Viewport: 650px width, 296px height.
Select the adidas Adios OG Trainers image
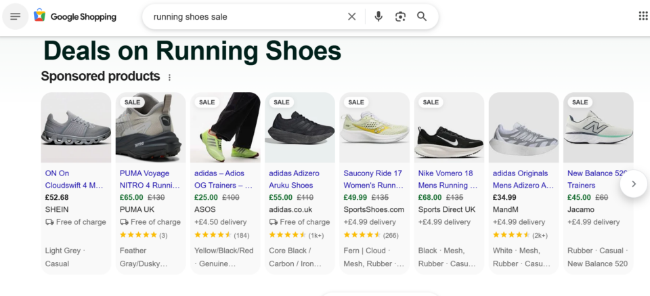point(225,127)
